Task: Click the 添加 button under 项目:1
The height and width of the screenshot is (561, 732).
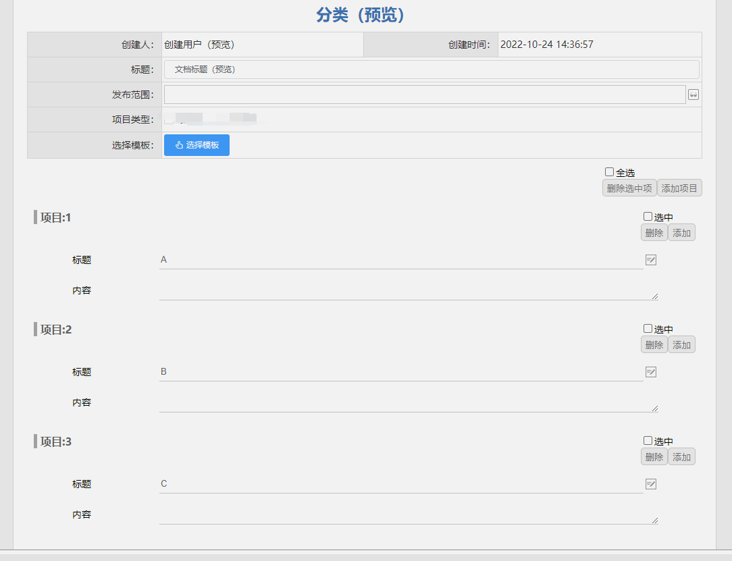Action: click(x=681, y=232)
